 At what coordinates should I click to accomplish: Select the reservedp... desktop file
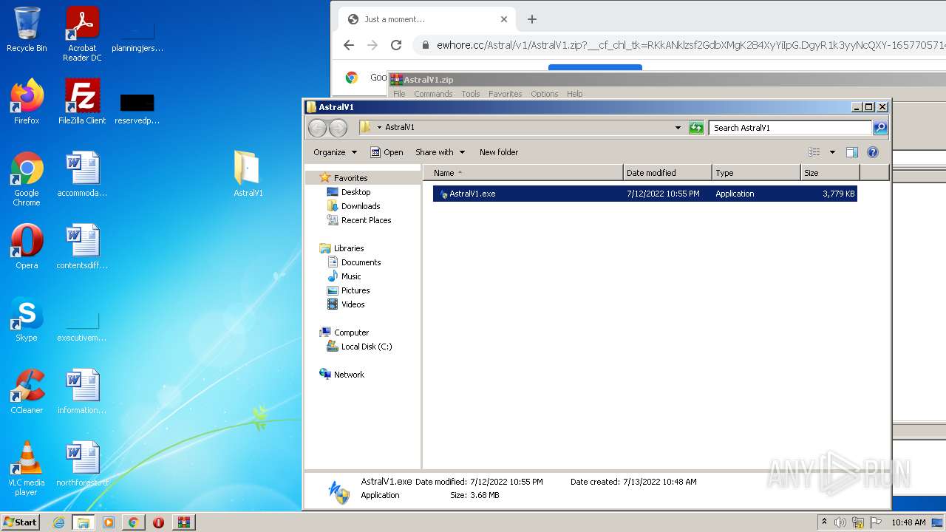137,108
